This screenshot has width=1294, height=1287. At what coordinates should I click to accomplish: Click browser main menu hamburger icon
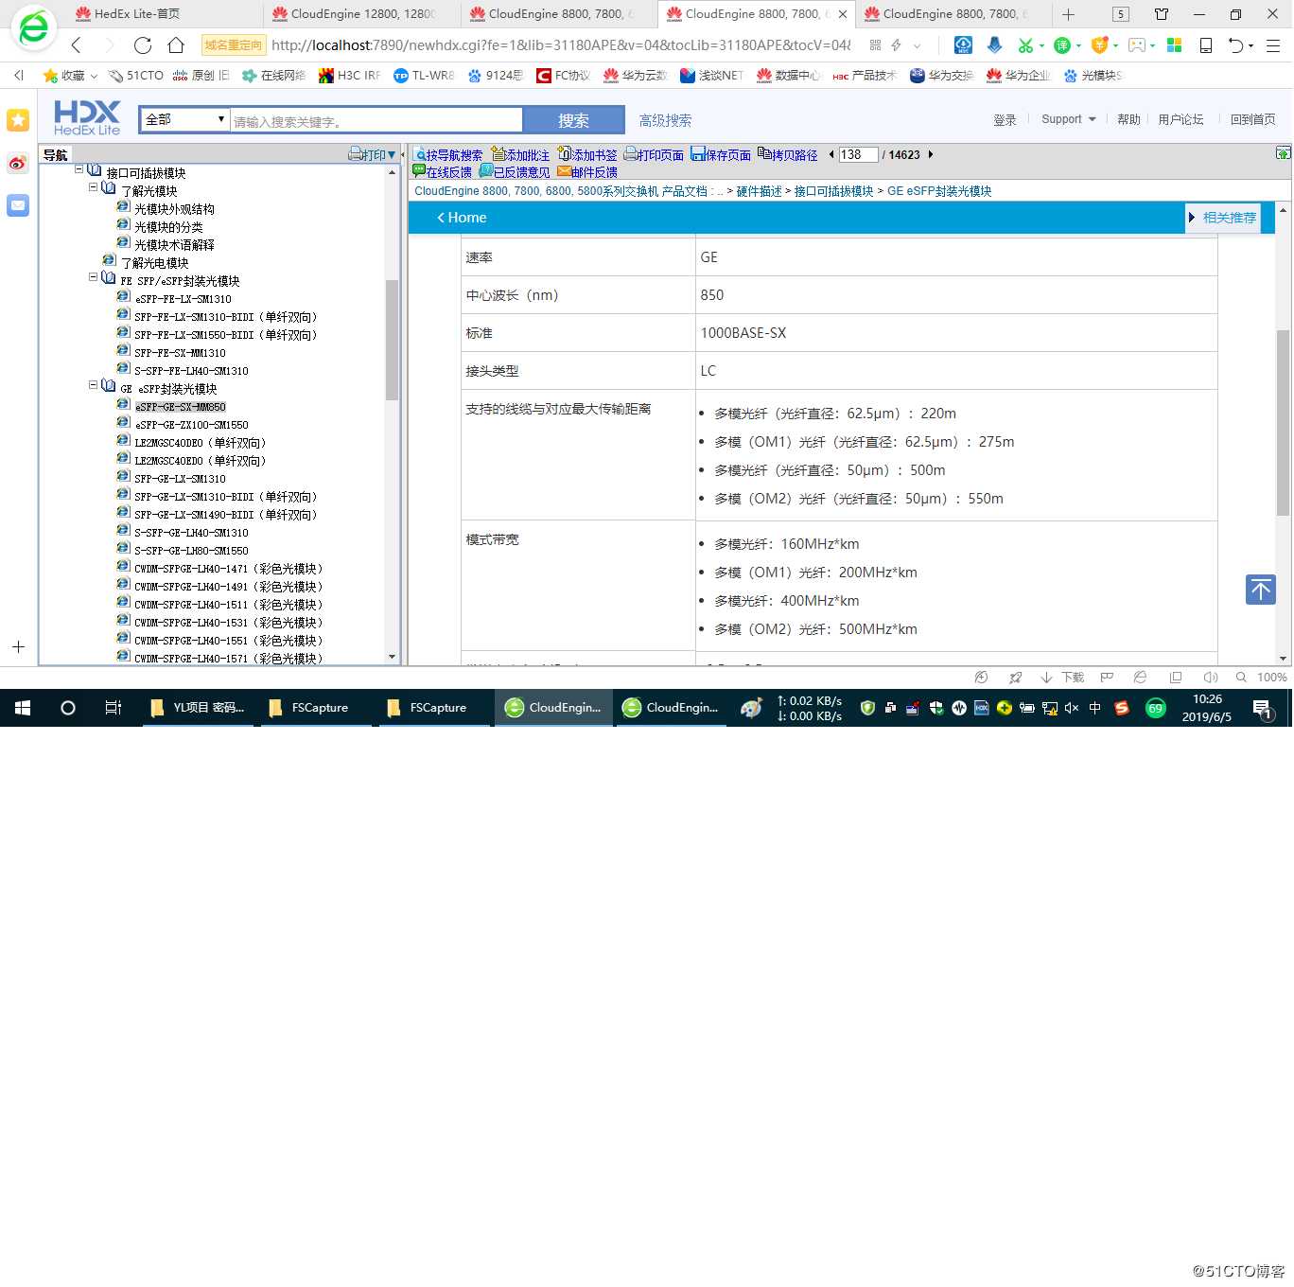1273,45
